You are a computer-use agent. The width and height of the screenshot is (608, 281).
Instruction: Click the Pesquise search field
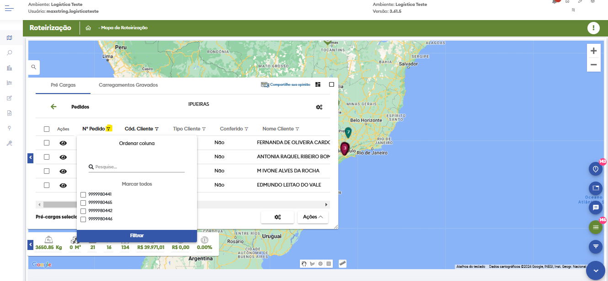tap(139, 167)
